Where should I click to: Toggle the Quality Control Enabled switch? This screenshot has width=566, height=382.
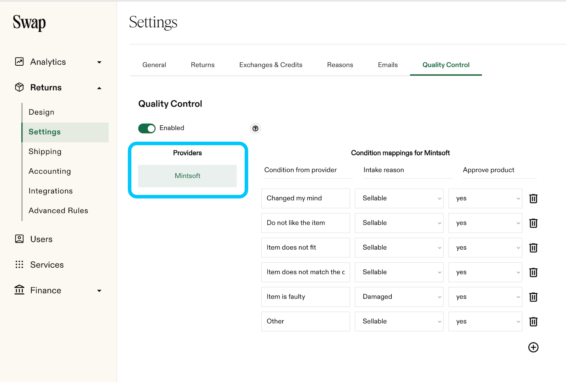pyautogui.click(x=147, y=128)
